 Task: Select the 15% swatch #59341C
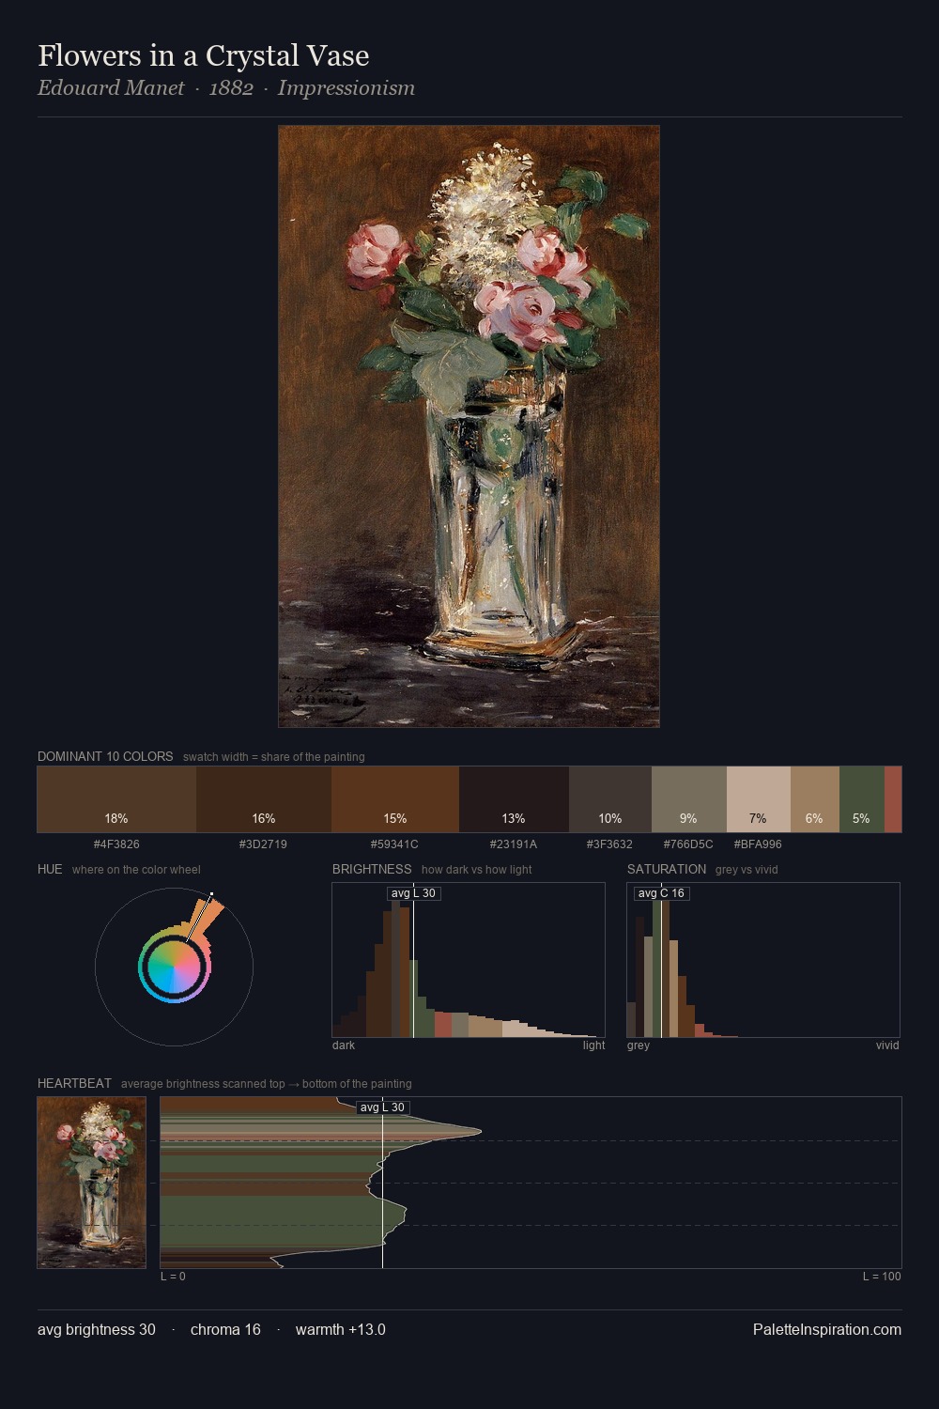[x=395, y=799]
